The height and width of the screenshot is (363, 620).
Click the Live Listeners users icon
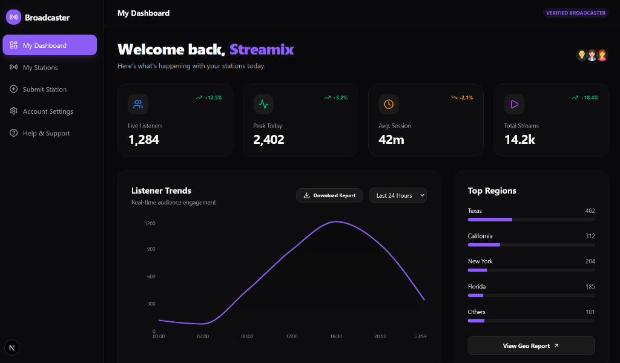[138, 104]
